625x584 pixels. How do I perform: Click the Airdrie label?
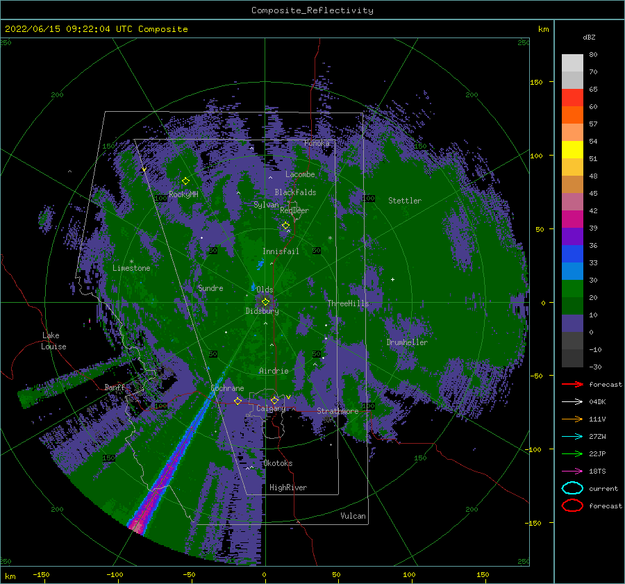point(274,371)
